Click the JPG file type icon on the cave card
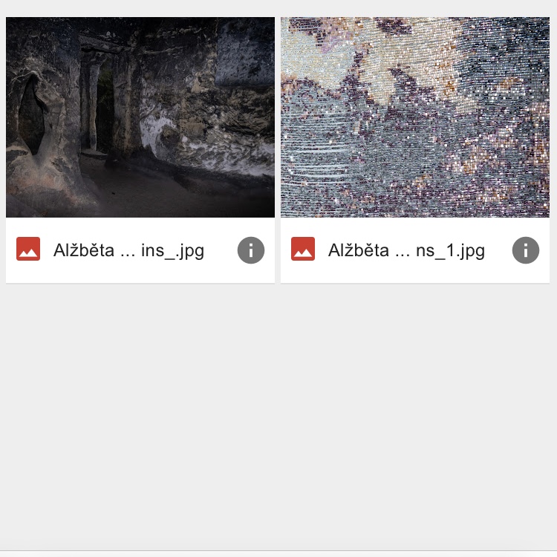 click(28, 249)
